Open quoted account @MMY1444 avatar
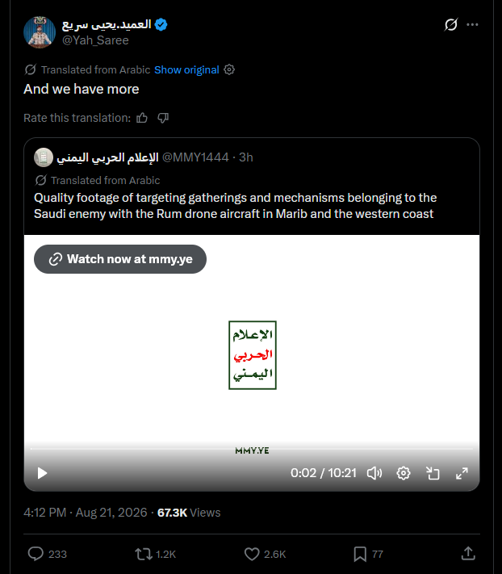The width and height of the screenshot is (502, 574). (x=44, y=157)
